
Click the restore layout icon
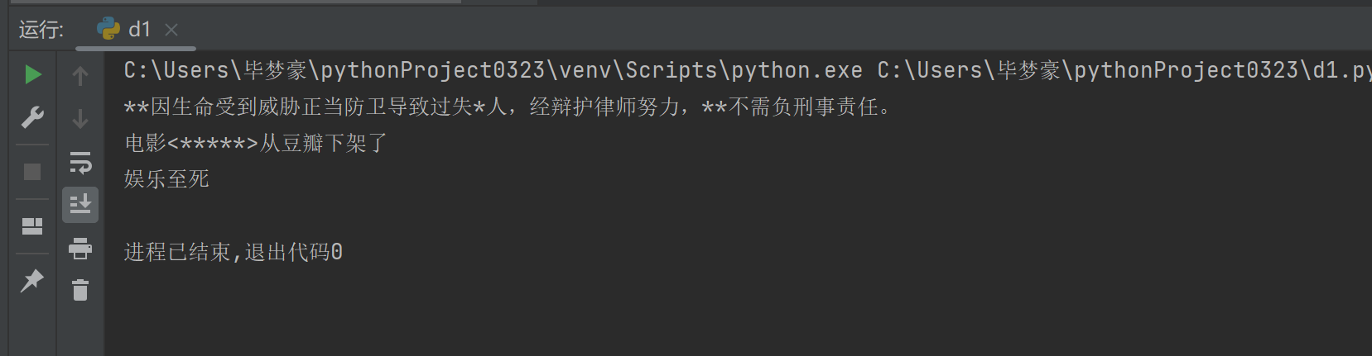32,226
